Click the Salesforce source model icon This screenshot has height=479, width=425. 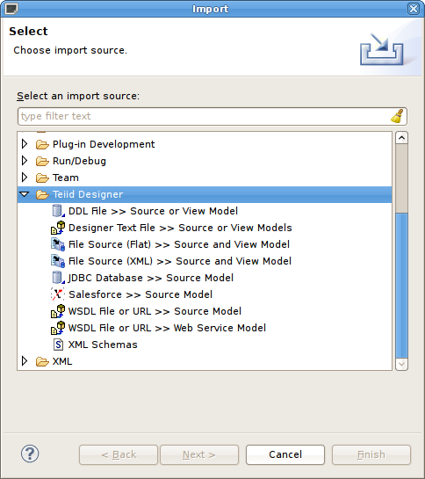(x=58, y=294)
